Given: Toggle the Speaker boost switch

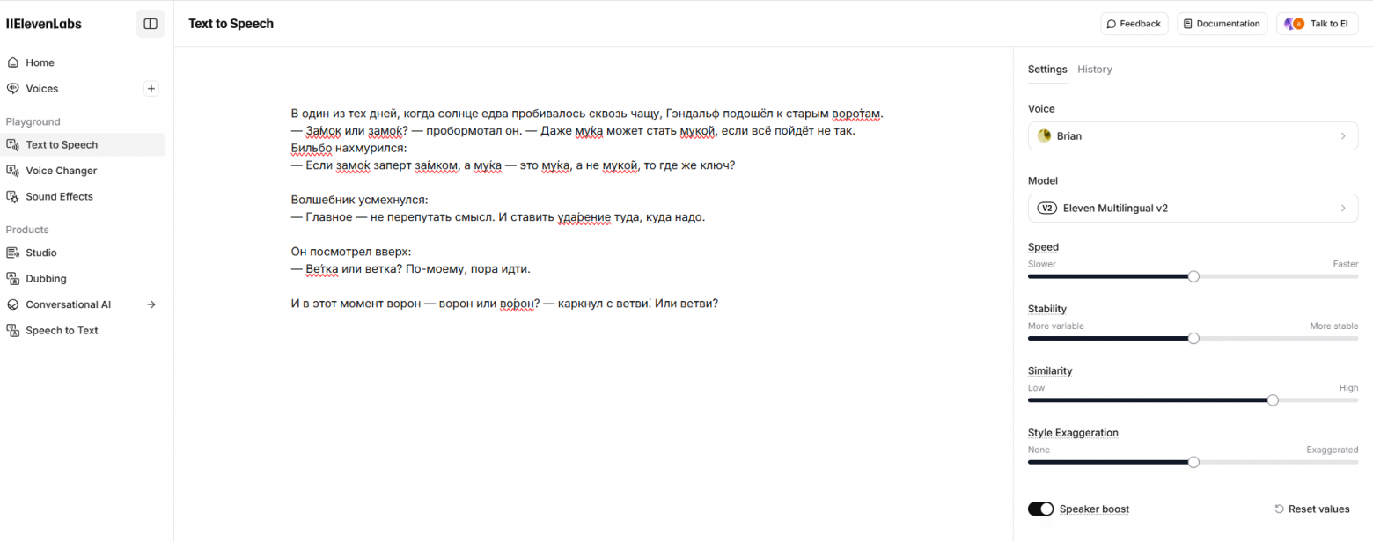Looking at the screenshot, I should (1040, 509).
